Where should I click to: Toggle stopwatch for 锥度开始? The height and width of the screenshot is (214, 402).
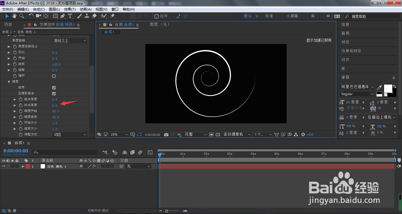[x=21, y=111]
